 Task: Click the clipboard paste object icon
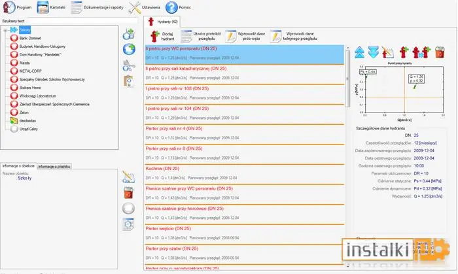[x=128, y=81]
